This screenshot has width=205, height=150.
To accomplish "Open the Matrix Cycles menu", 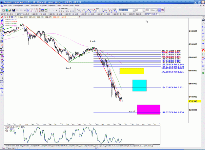I will (68, 6).
